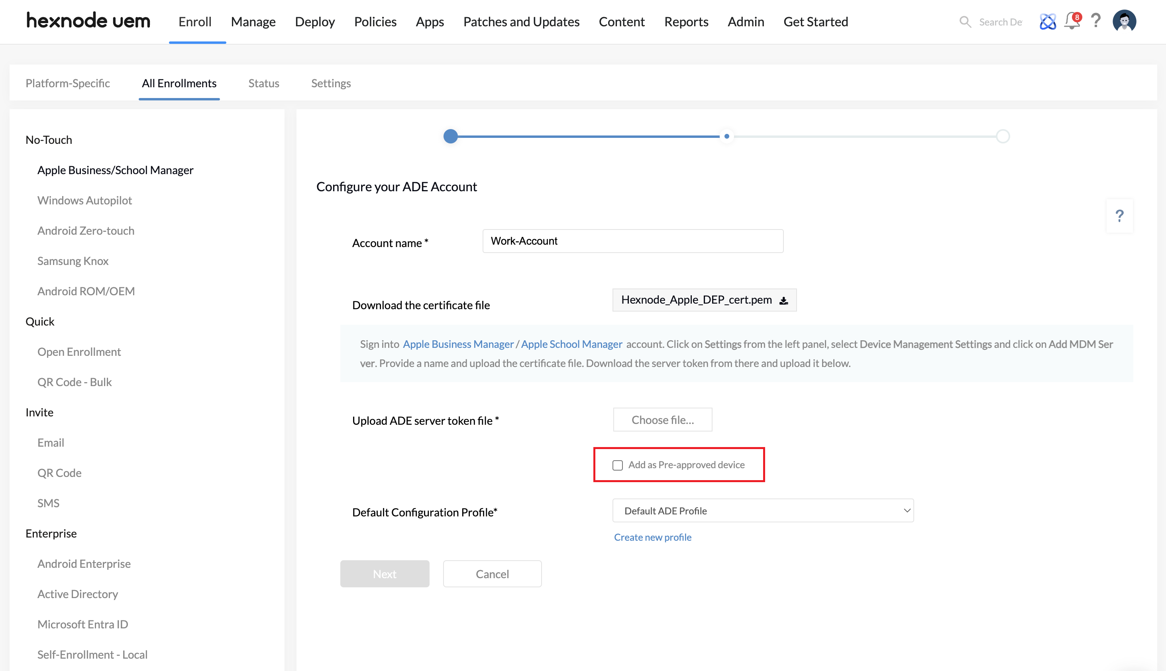Open the Admin menu
The width and height of the screenshot is (1166, 671).
[746, 22]
